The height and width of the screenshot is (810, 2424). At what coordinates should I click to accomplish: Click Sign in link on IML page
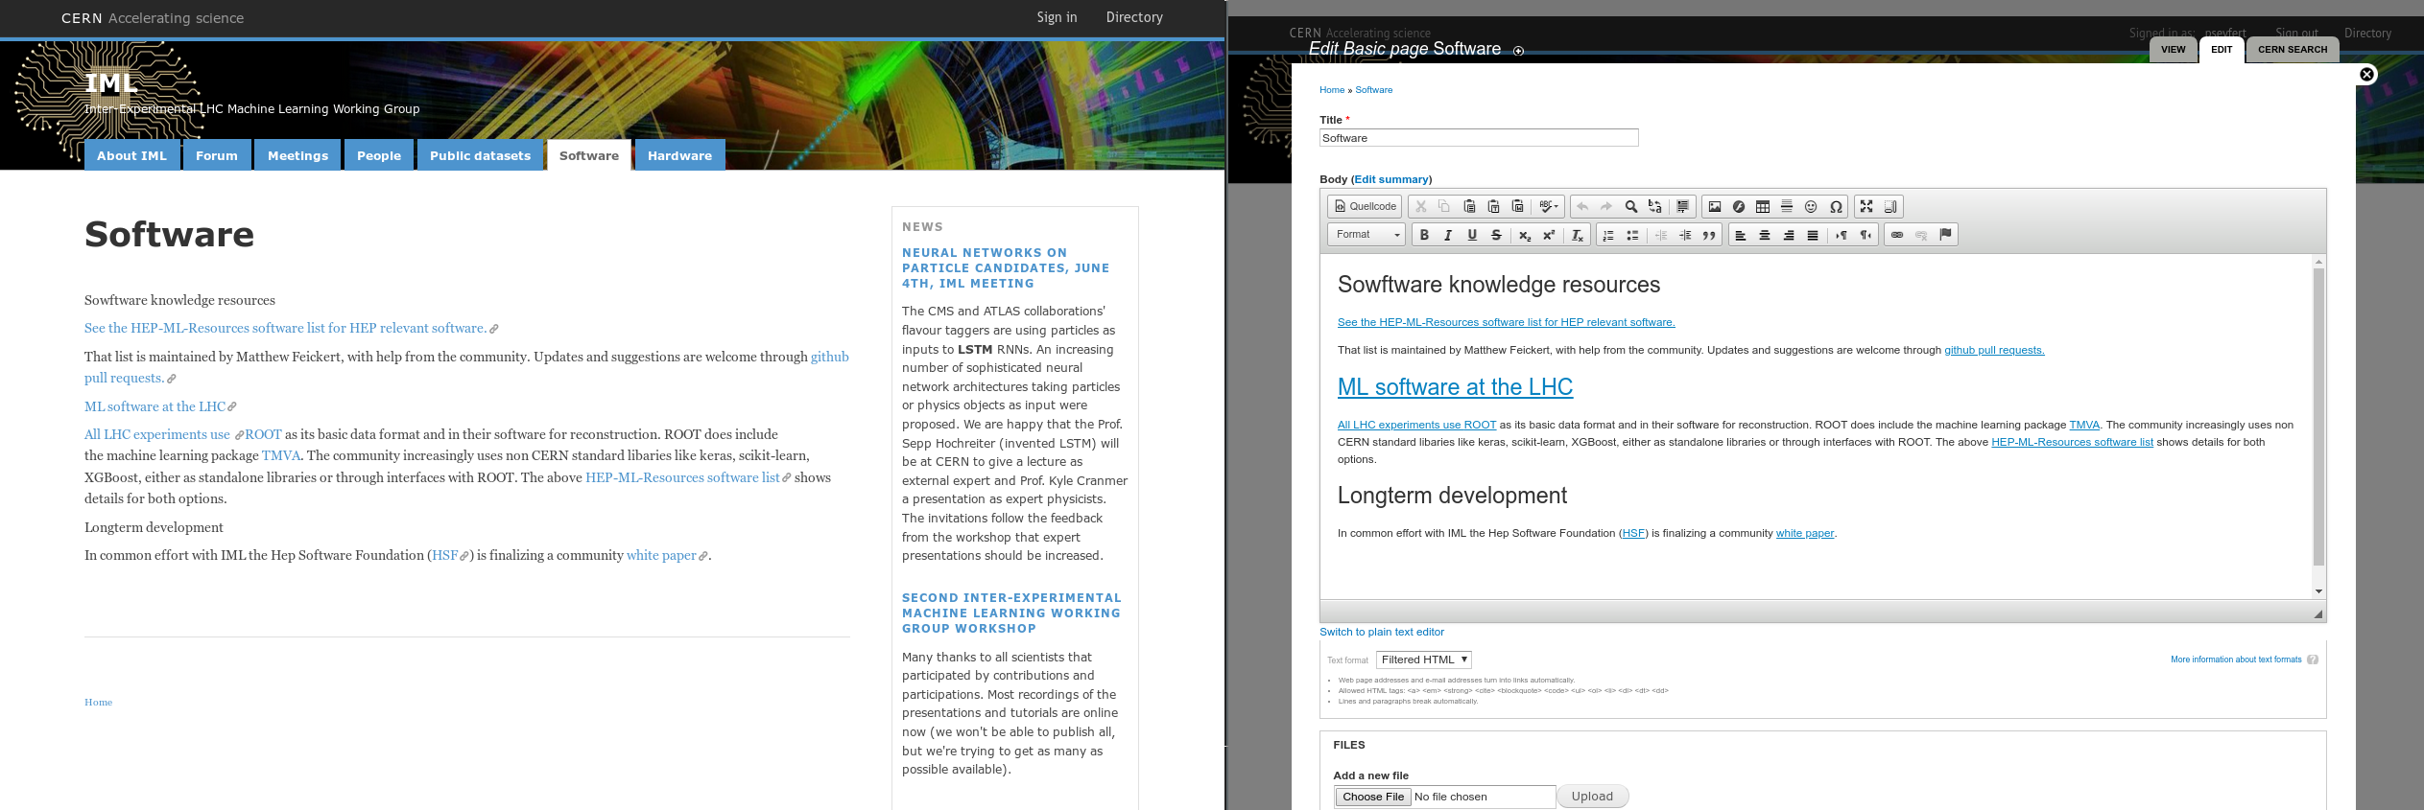[1057, 17]
